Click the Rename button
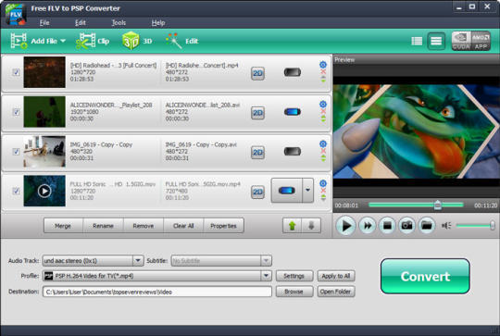This screenshot has height=336, width=500. point(103,226)
